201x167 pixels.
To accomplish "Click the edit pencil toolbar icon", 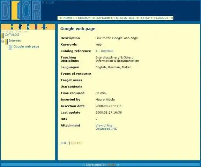I will click(x=20, y=27).
